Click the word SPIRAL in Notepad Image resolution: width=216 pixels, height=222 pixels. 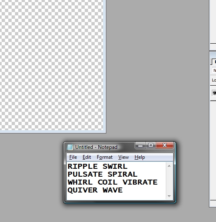click(x=123, y=174)
